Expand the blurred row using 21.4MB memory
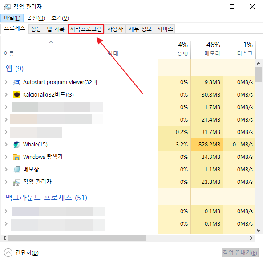Image resolution: width=263 pixels, height=264 pixels. 6,120
